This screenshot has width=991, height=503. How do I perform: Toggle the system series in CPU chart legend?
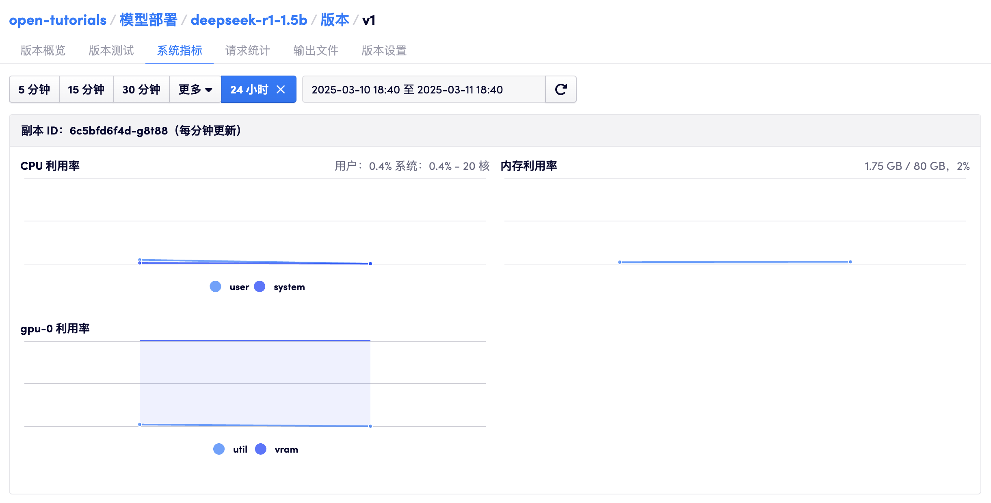click(x=281, y=286)
